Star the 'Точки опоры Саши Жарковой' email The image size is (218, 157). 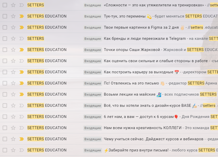tap(13, 50)
